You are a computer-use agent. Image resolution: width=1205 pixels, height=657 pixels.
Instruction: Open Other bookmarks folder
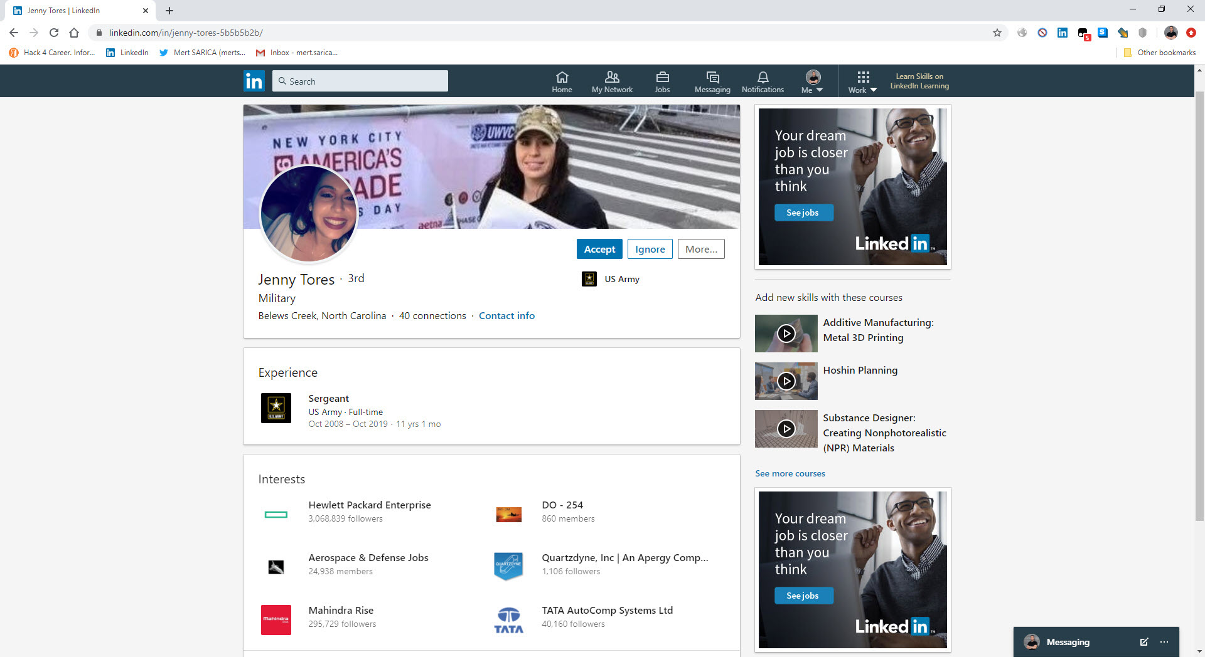(1159, 53)
